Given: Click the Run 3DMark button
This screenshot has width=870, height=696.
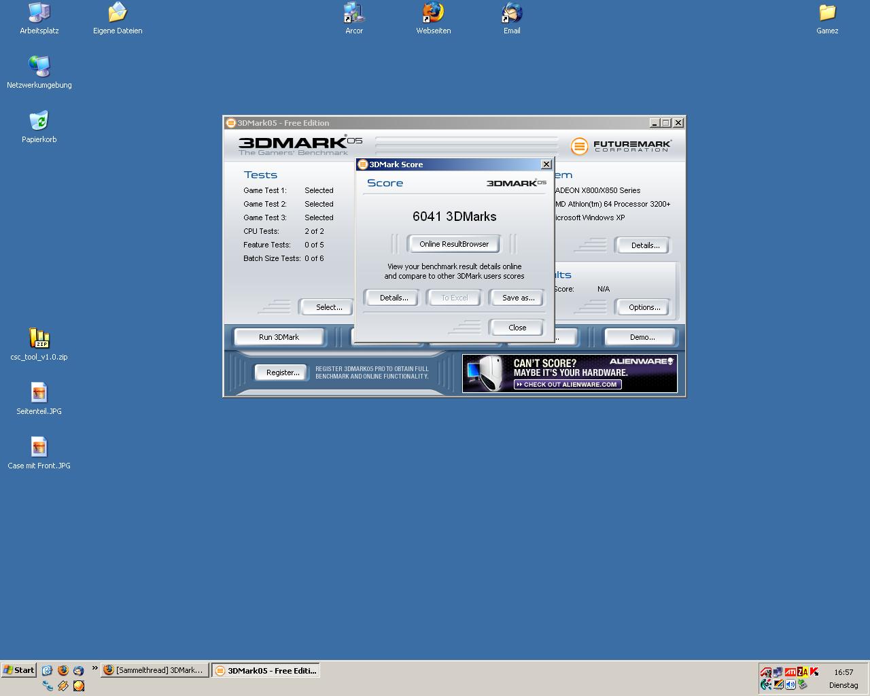Looking at the screenshot, I should [x=279, y=337].
